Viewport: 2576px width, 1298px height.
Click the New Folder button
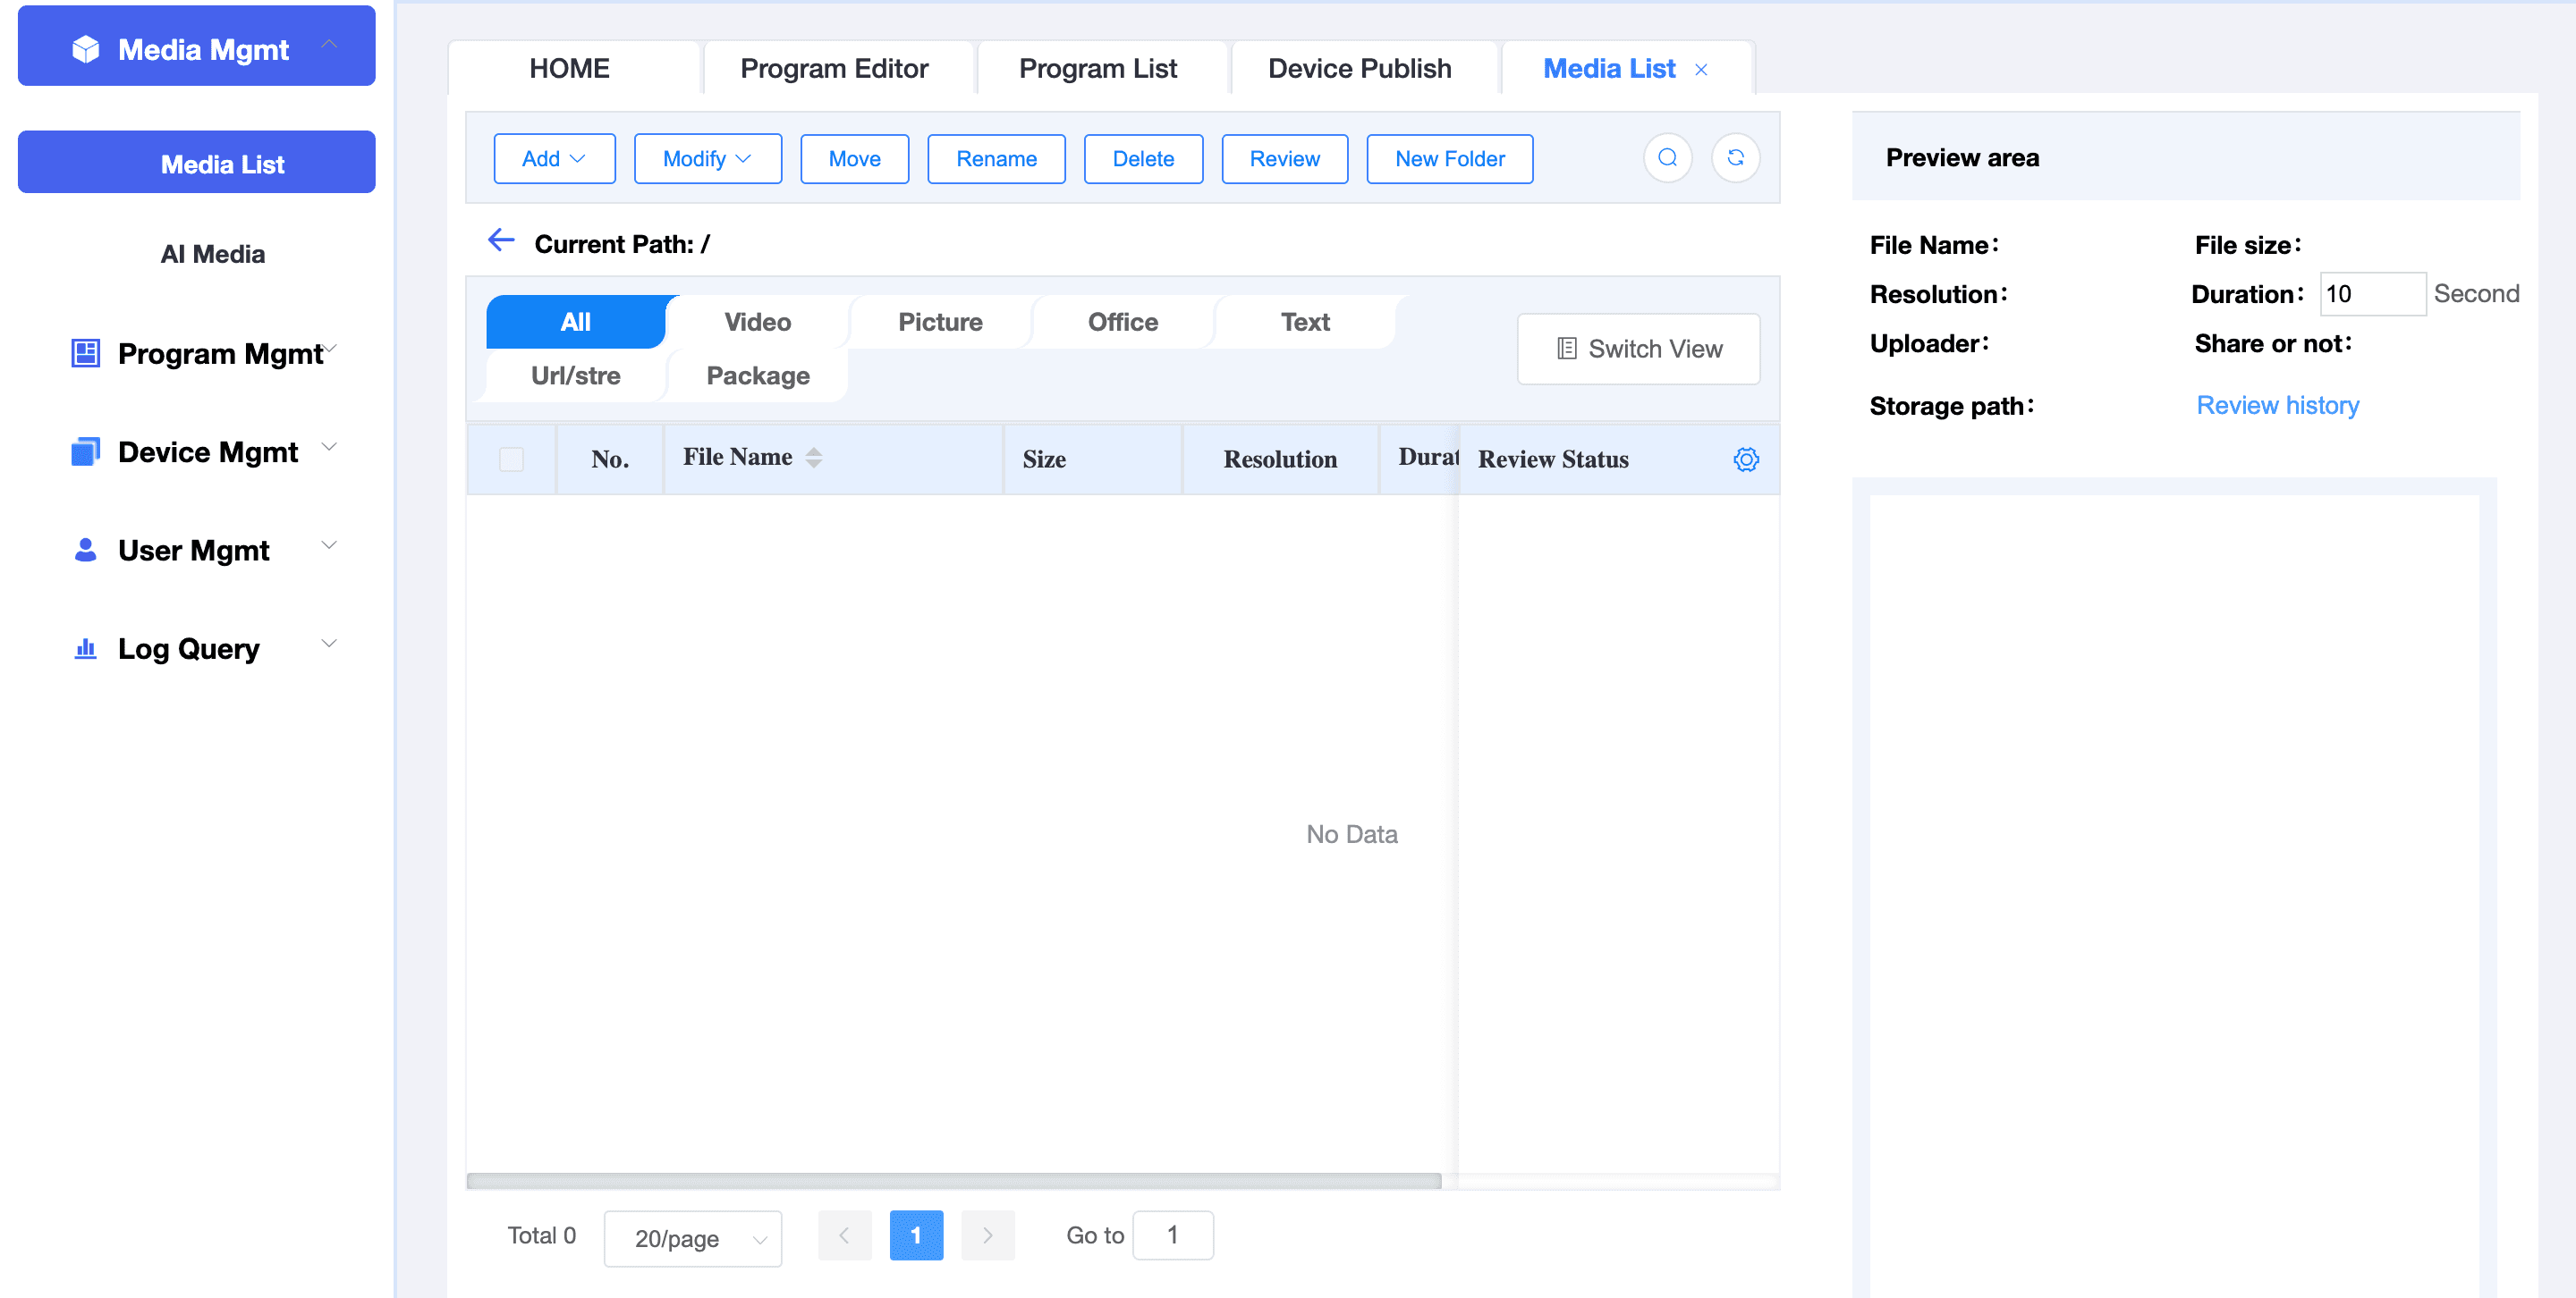tap(1450, 159)
